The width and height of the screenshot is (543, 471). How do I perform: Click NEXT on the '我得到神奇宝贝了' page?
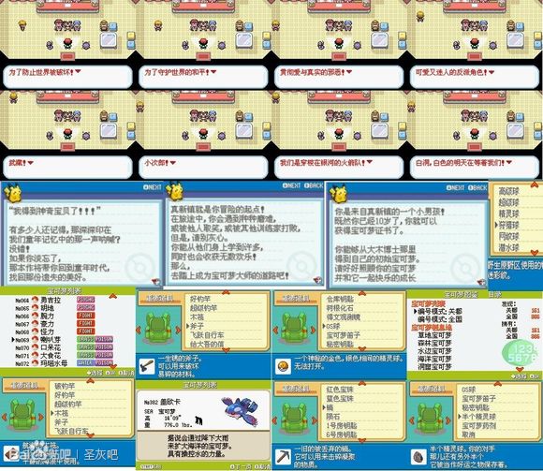pos(153,187)
